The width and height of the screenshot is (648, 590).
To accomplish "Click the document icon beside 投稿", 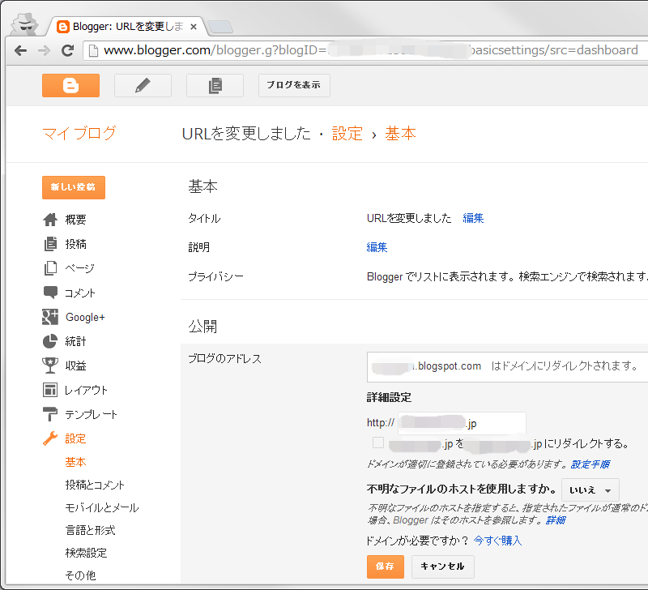I will [x=50, y=244].
